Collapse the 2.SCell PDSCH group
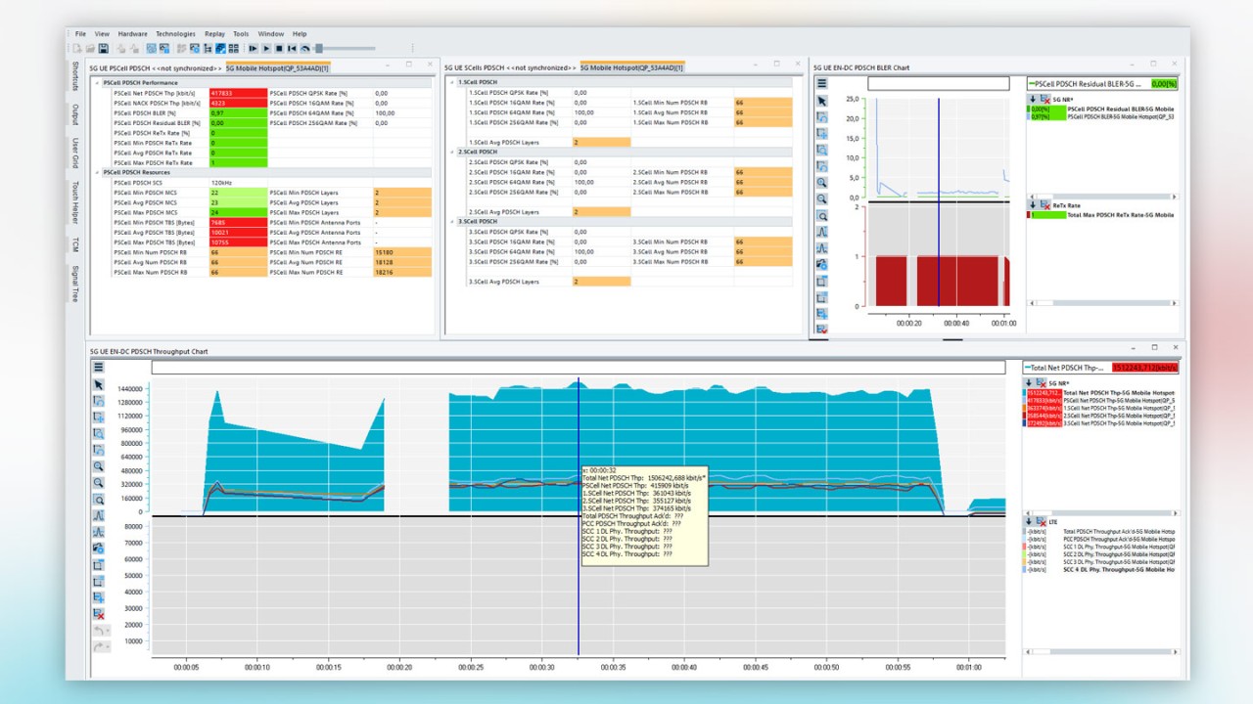 451,152
